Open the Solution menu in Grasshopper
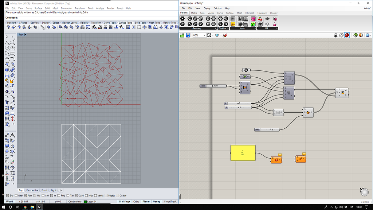Image resolution: width=373 pixels, height=210 pixels. (217, 8)
